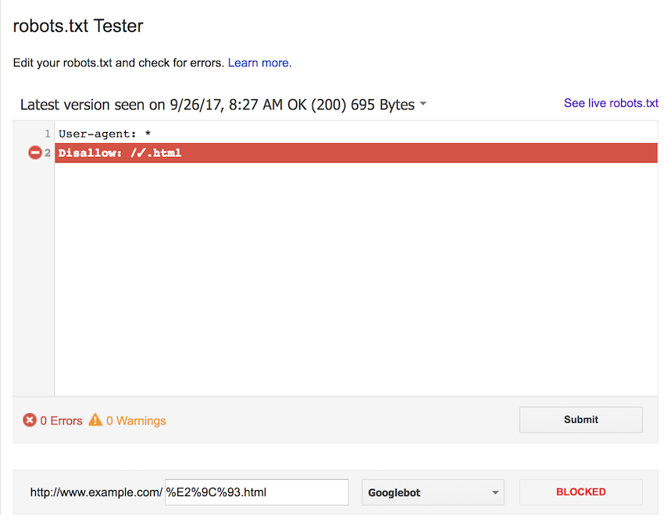Click the orange warning triangle icon
This screenshot has width=664, height=522.
(95, 420)
